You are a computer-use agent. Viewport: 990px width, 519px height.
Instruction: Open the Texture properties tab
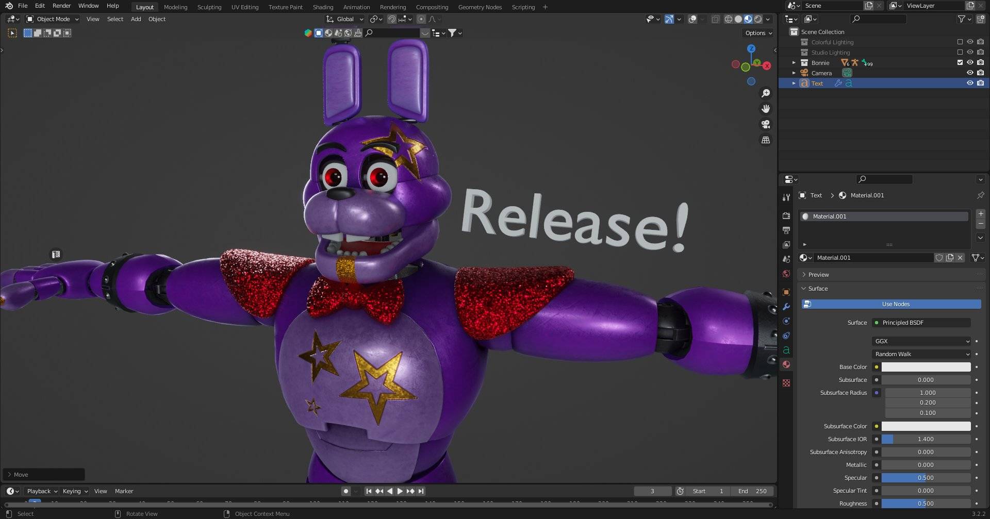coord(786,383)
